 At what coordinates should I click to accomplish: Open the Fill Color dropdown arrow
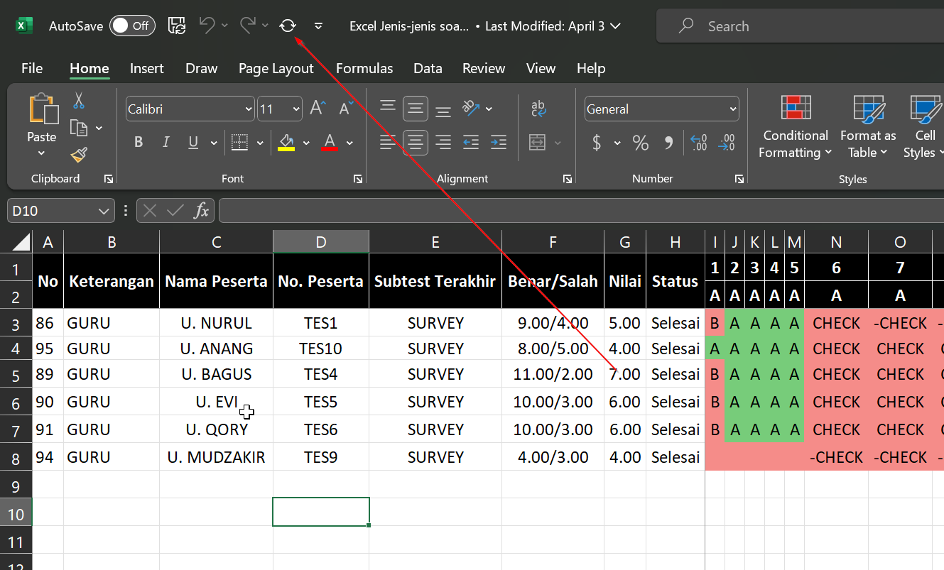pos(306,143)
